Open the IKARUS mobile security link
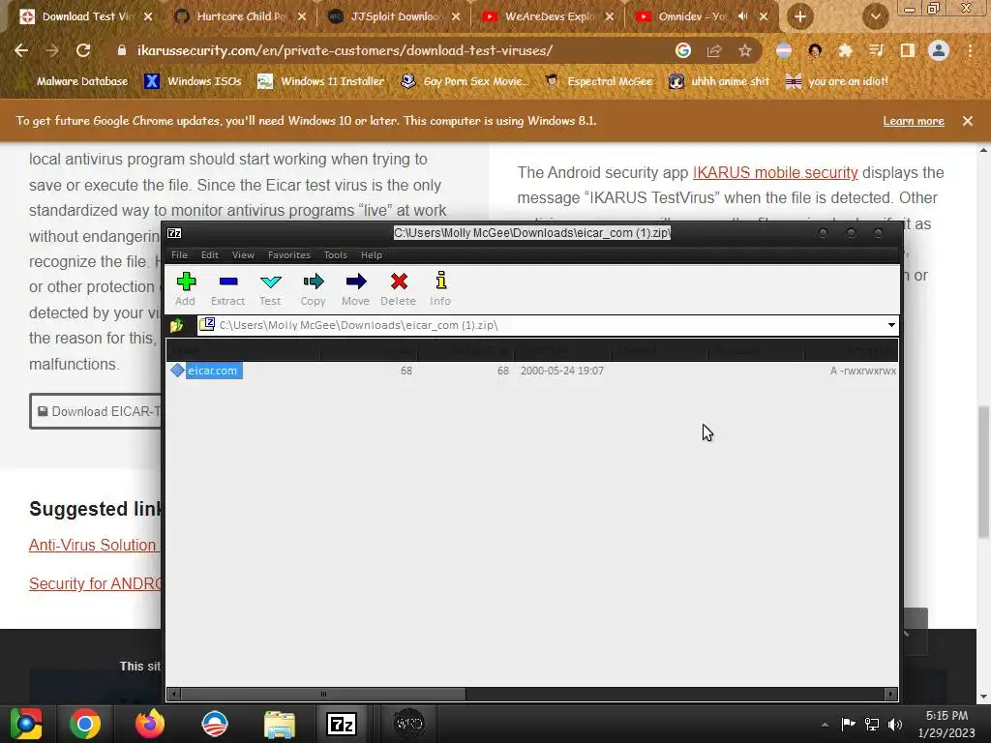991x743 pixels. (x=775, y=172)
